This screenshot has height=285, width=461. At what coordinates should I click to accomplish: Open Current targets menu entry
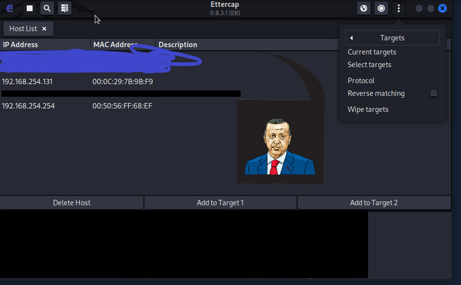click(372, 52)
